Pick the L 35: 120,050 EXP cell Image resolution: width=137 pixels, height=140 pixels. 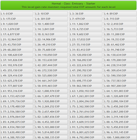coord(86,55)
